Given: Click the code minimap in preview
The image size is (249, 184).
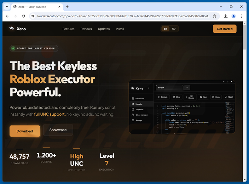Looking at the screenshot, I should point(230,118).
